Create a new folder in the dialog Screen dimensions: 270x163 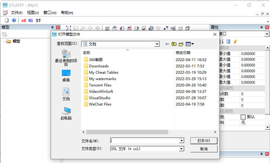pos(181,44)
